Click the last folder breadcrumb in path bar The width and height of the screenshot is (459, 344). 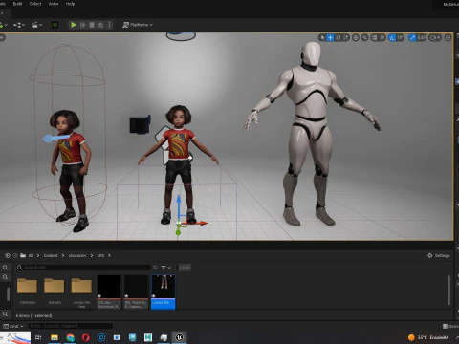coord(100,256)
